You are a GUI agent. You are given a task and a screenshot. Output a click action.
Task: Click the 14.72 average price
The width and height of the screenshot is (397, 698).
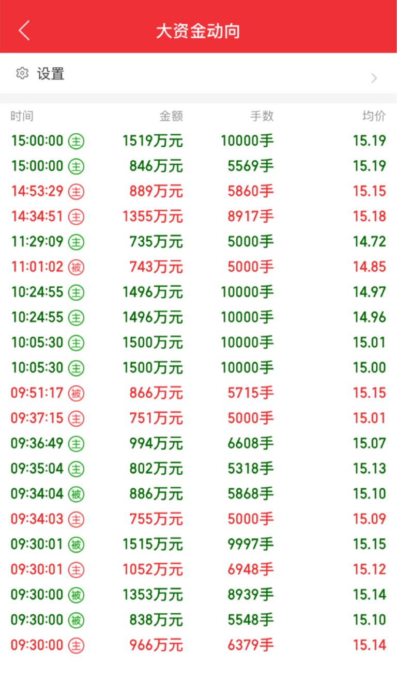[370, 242]
